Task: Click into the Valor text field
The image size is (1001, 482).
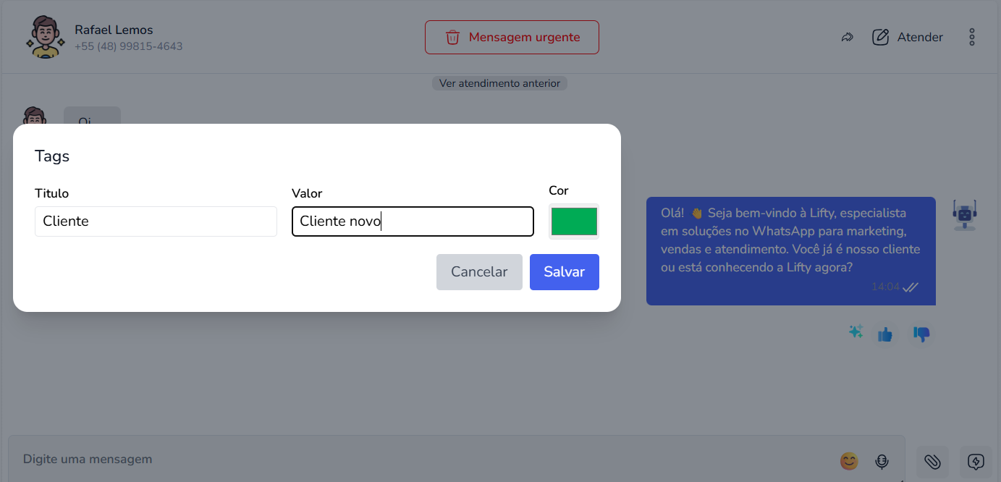Action: click(x=413, y=221)
